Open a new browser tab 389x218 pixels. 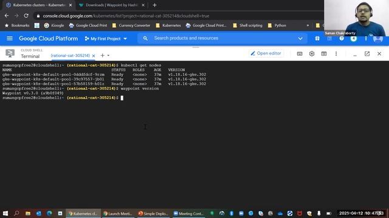[154, 5]
